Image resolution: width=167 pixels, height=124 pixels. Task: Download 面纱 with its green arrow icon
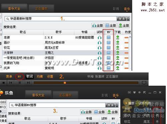118,43
